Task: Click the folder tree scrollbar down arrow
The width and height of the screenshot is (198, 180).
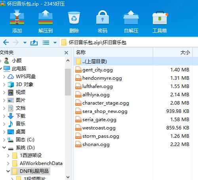Action: 68,177
